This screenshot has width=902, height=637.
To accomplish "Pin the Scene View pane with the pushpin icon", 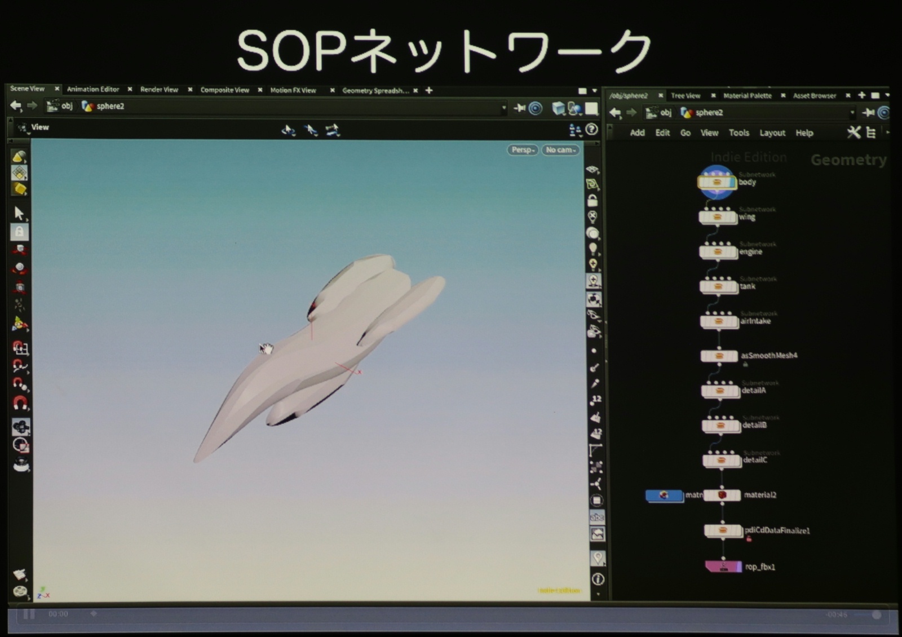I will coord(519,108).
